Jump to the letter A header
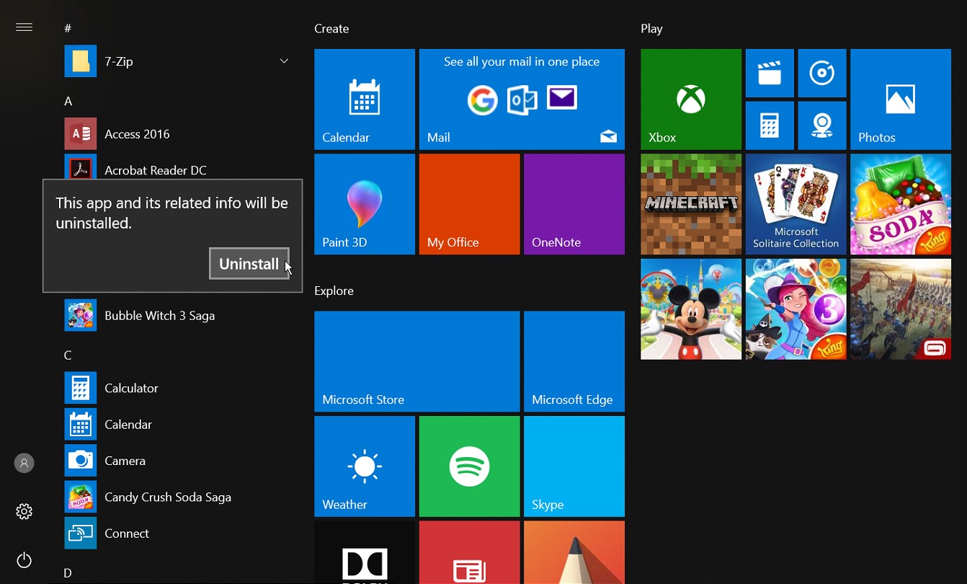This screenshot has height=584, width=967. point(68,101)
